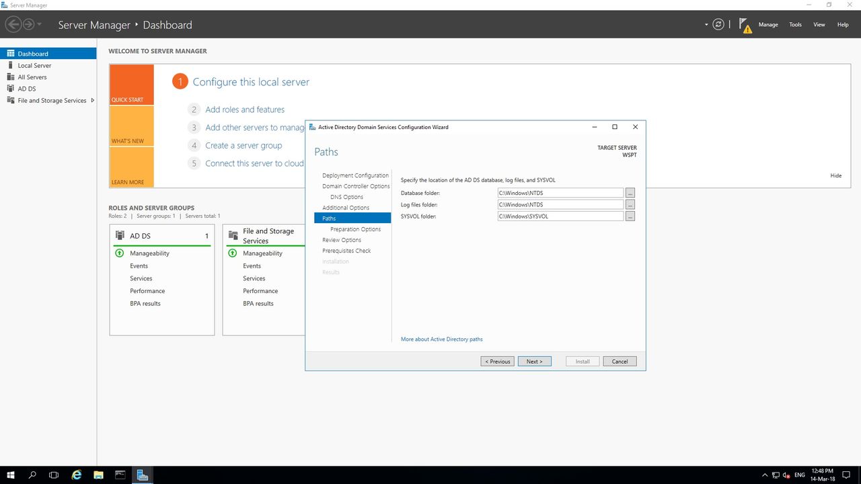Click the Previous button in wizard
861x484 pixels.
tap(498, 362)
